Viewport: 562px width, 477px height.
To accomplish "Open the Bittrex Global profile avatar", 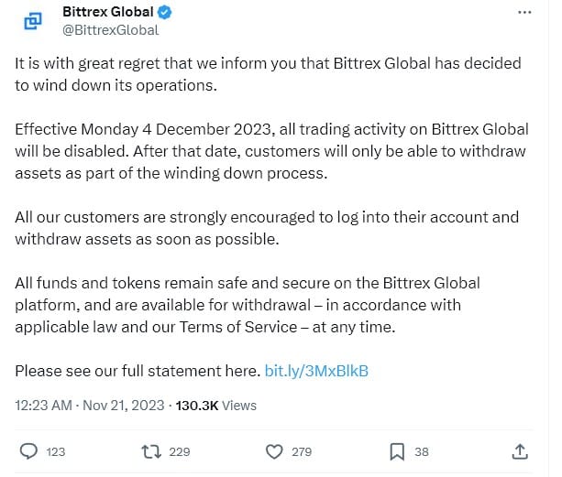I will point(34,21).
